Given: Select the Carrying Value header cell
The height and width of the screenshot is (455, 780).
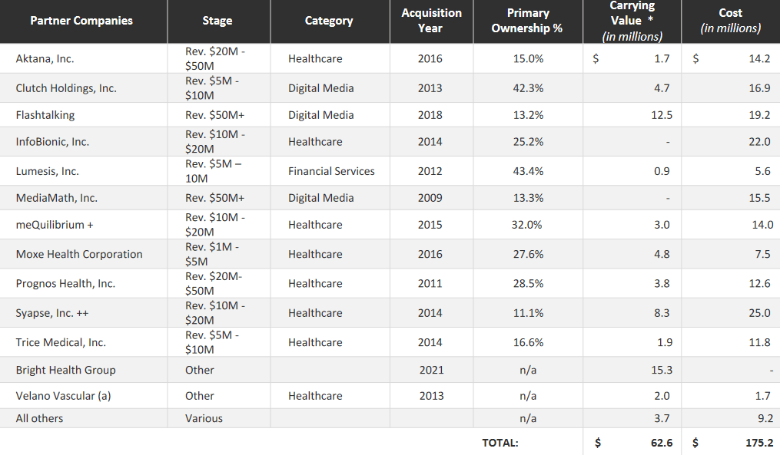Looking at the screenshot, I should click(x=632, y=21).
